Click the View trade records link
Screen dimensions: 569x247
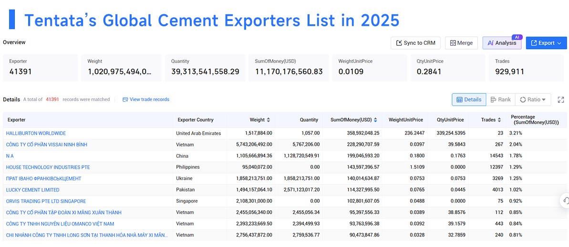pyautogui.click(x=146, y=99)
